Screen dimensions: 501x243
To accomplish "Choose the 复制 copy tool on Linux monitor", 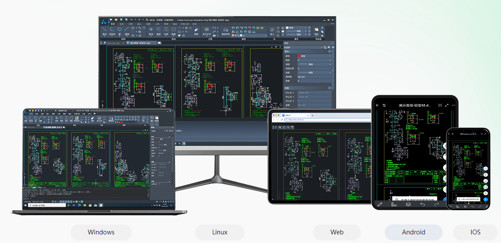I will pyautogui.click(x=159, y=31).
